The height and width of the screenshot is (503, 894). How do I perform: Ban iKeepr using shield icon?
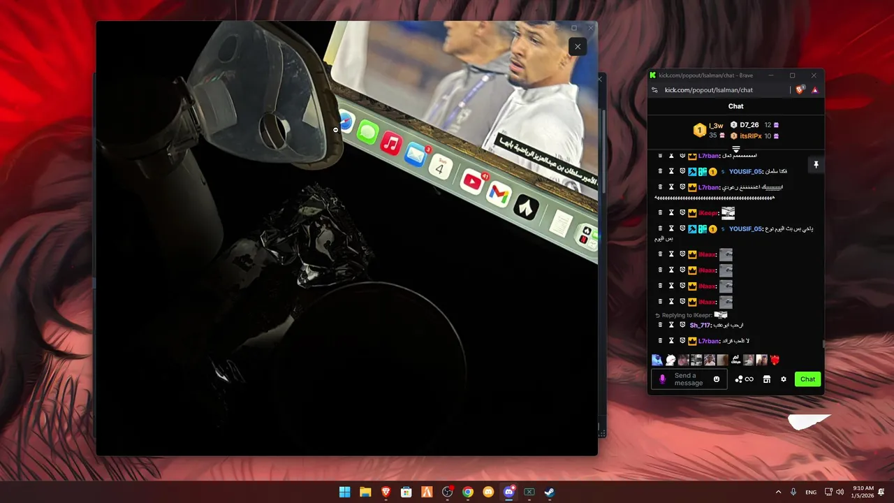(682, 212)
